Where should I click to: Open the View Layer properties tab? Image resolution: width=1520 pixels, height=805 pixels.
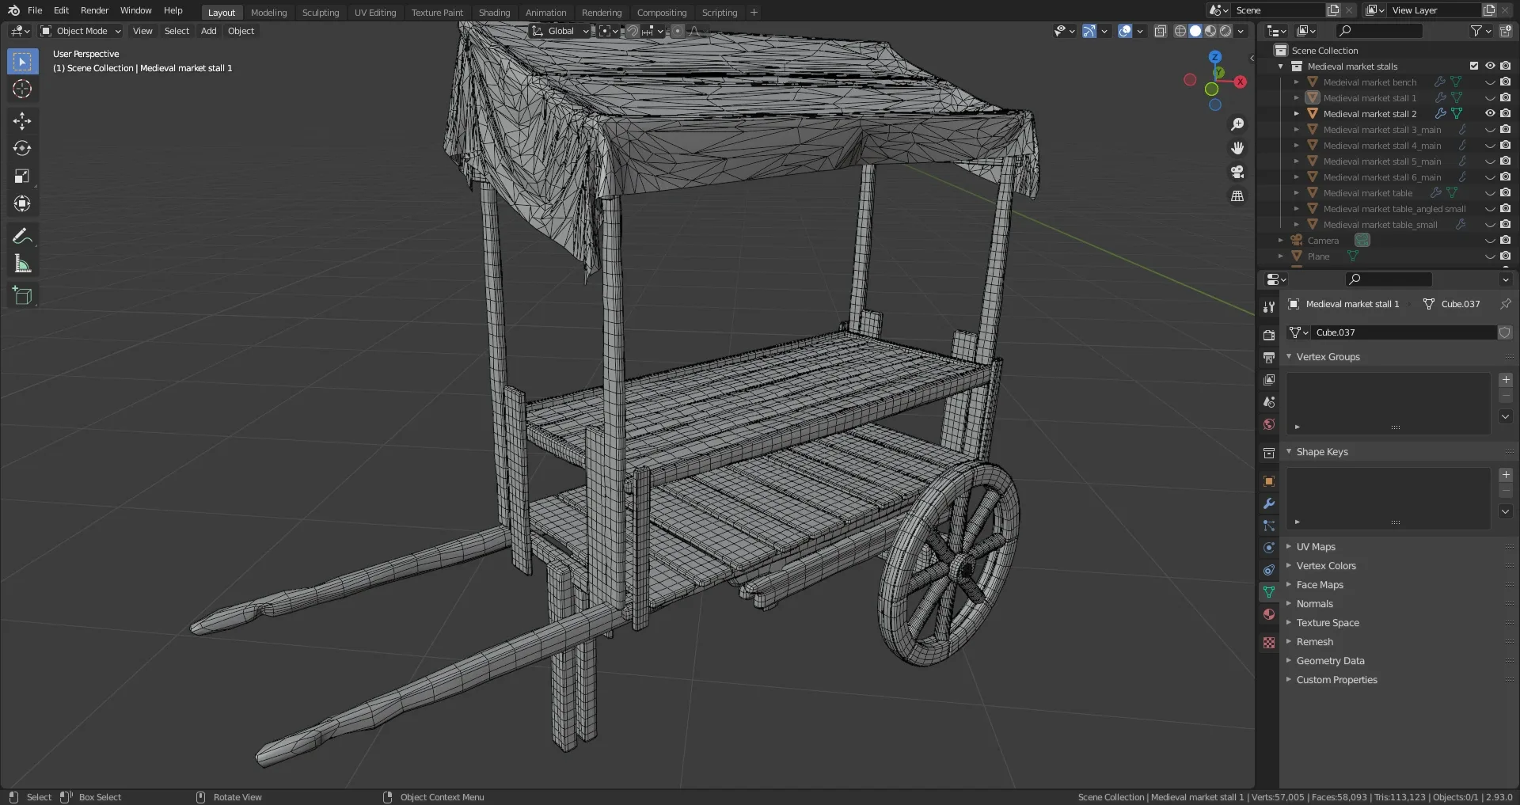pyautogui.click(x=1269, y=380)
